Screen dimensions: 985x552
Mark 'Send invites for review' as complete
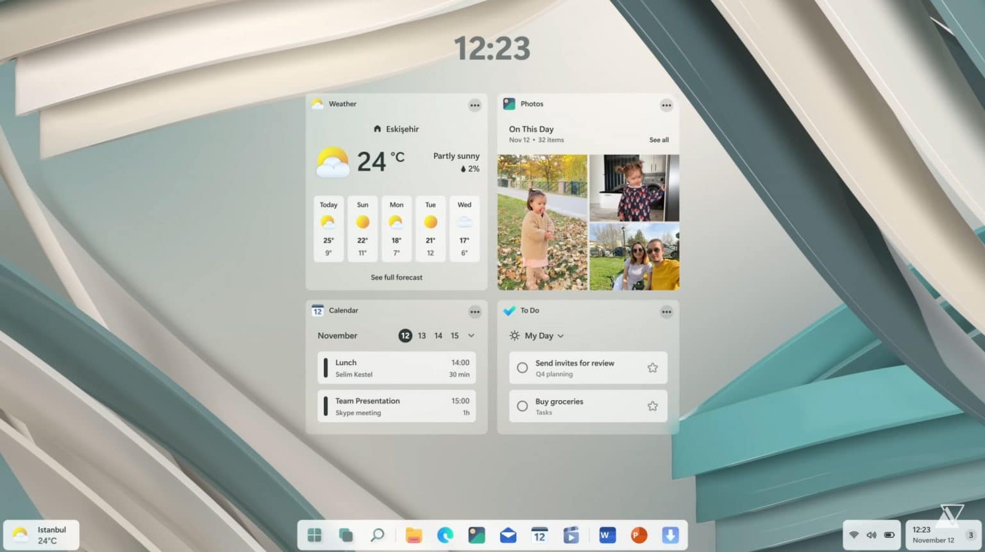click(522, 368)
